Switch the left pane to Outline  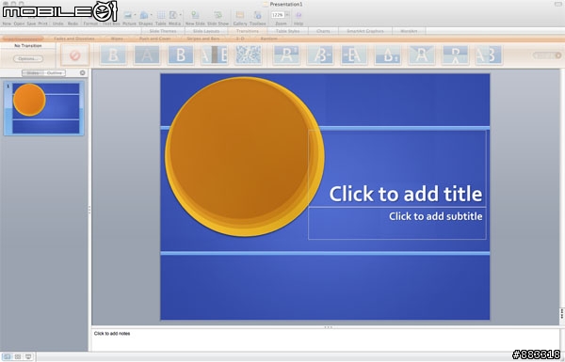tap(55, 73)
